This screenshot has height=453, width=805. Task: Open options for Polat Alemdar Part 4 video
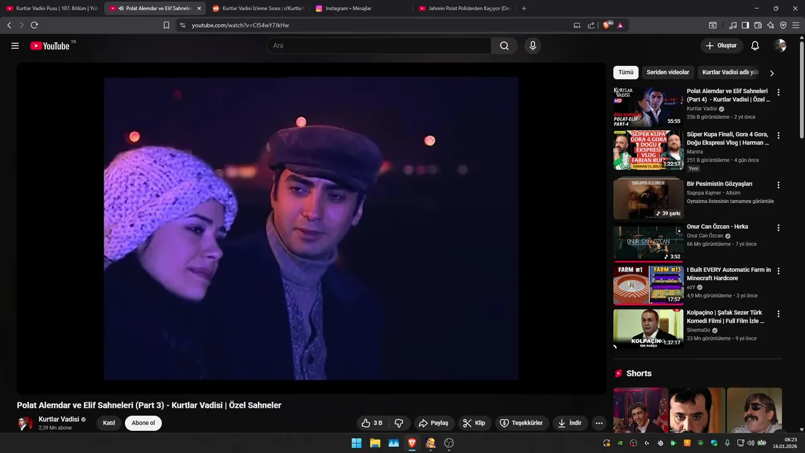[x=779, y=92]
